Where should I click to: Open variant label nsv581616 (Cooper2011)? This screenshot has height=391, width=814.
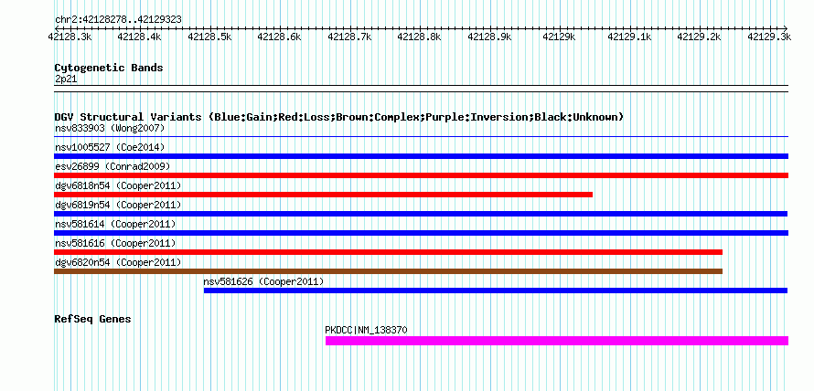point(115,243)
